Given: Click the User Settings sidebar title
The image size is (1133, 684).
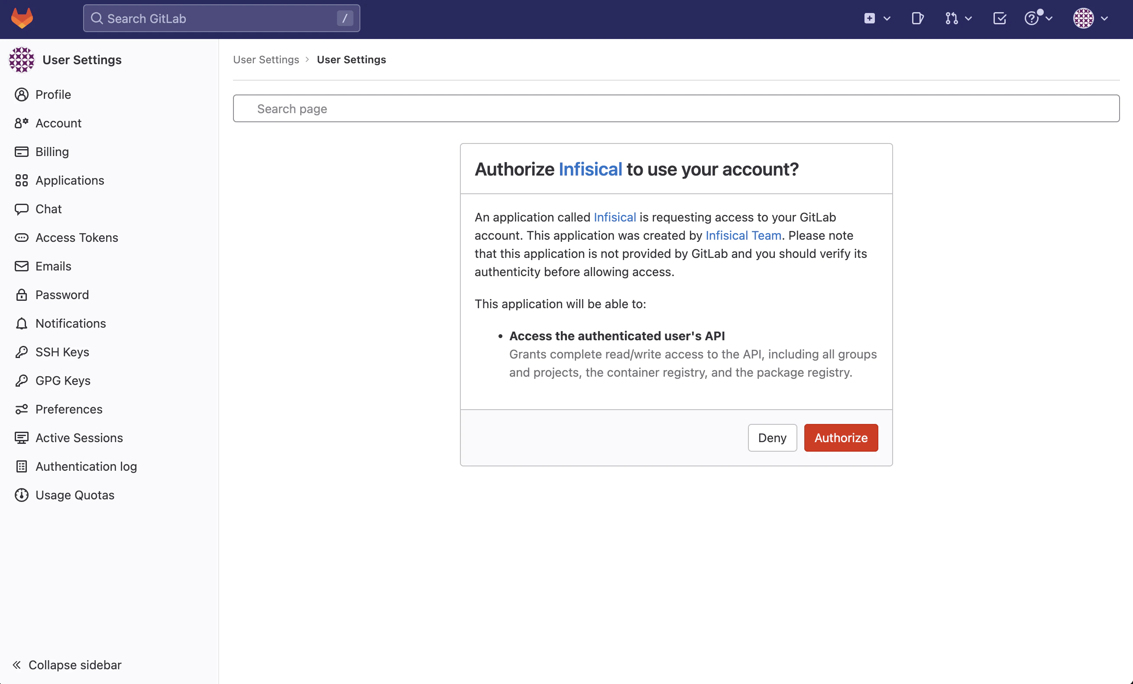Looking at the screenshot, I should point(82,60).
